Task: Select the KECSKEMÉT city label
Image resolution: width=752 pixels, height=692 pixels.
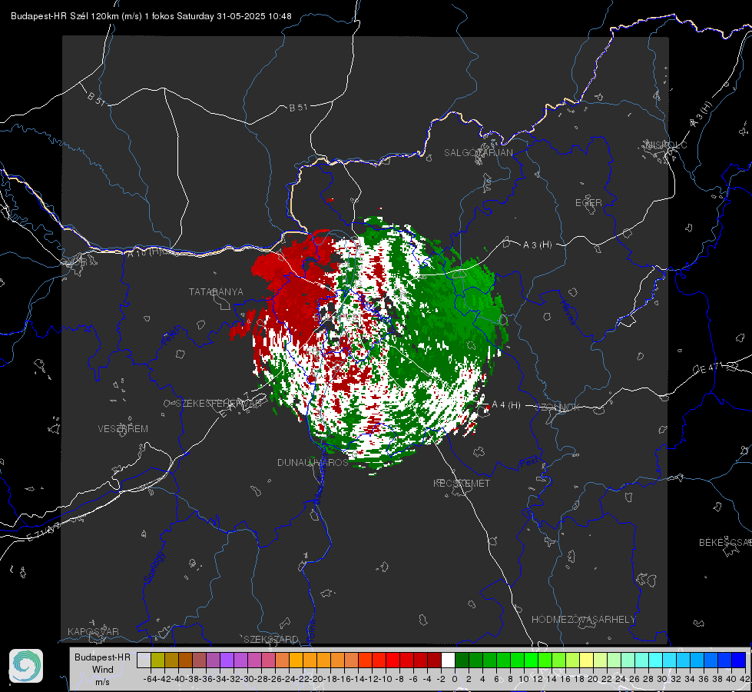Action: pyautogui.click(x=462, y=484)
